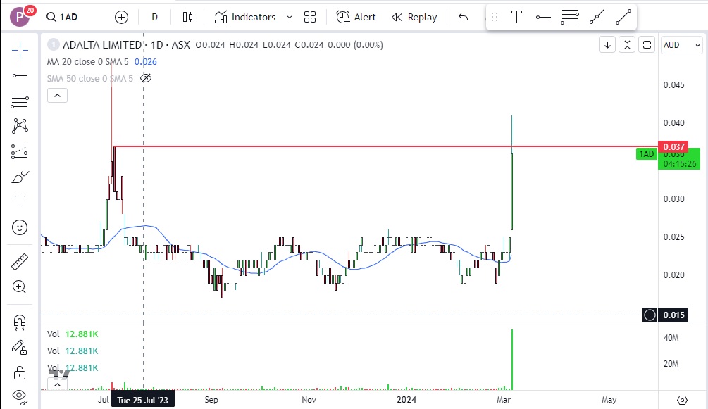The image size is (708, 409).
Task: Grab the floating drawing toolbar drag handle
Action: pos(495,17)
